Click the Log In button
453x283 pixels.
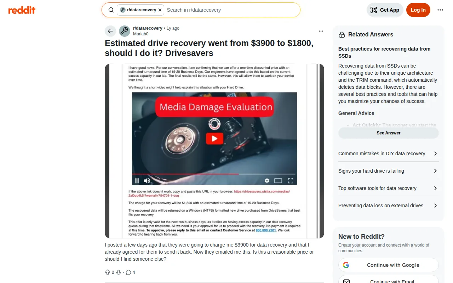[x=418, y=10]
